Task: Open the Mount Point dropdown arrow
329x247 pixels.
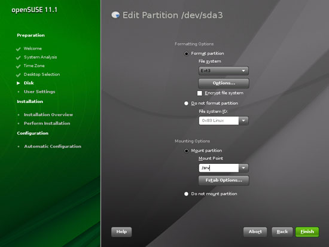Action: click(x=243, y=168)
